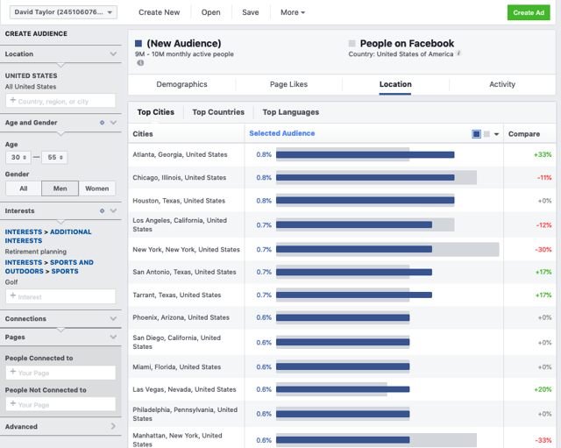The width and height of the screenshot is (561, 448).
Task: Open the maximum age 55 selector
Action: pos(54,158)
